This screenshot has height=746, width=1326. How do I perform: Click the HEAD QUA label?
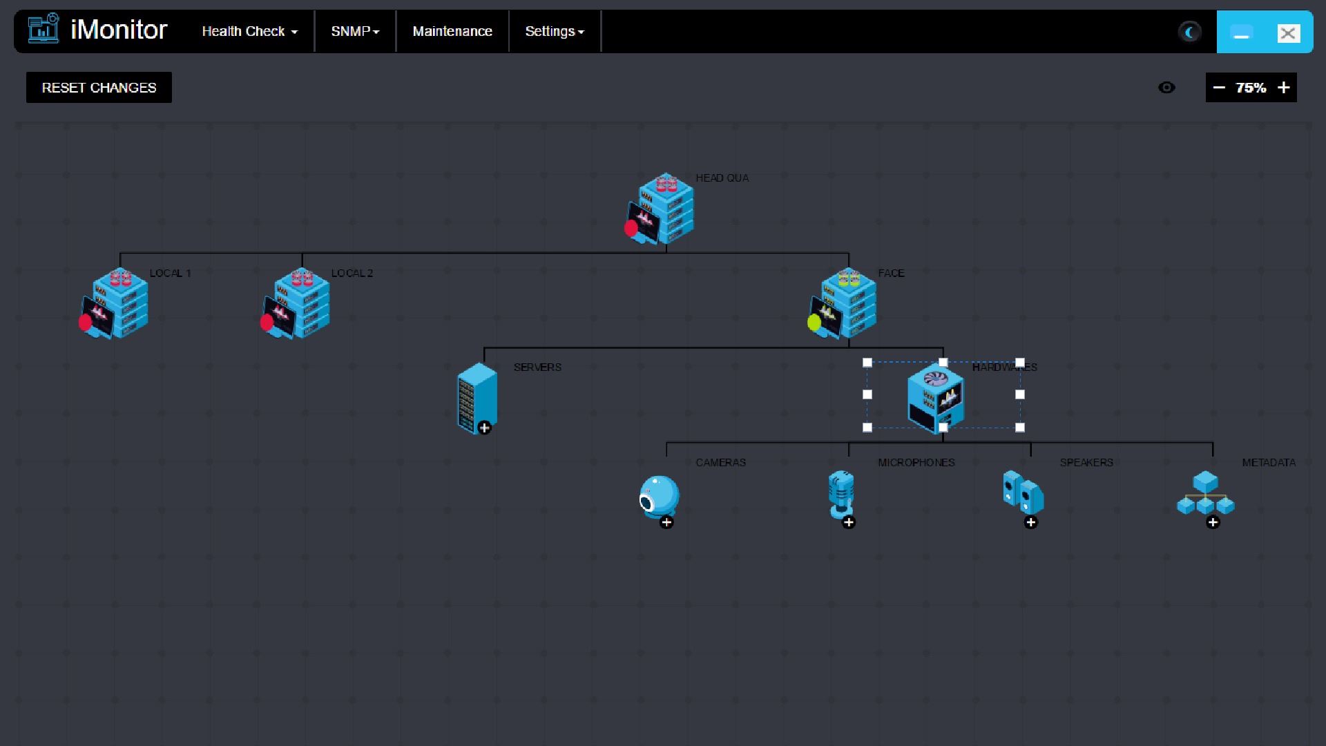click(x=722, y=178)
